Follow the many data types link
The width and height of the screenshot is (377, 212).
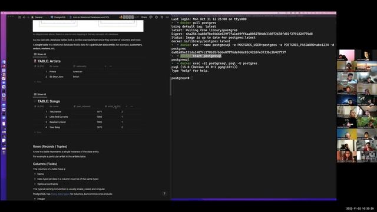point(60,194)
